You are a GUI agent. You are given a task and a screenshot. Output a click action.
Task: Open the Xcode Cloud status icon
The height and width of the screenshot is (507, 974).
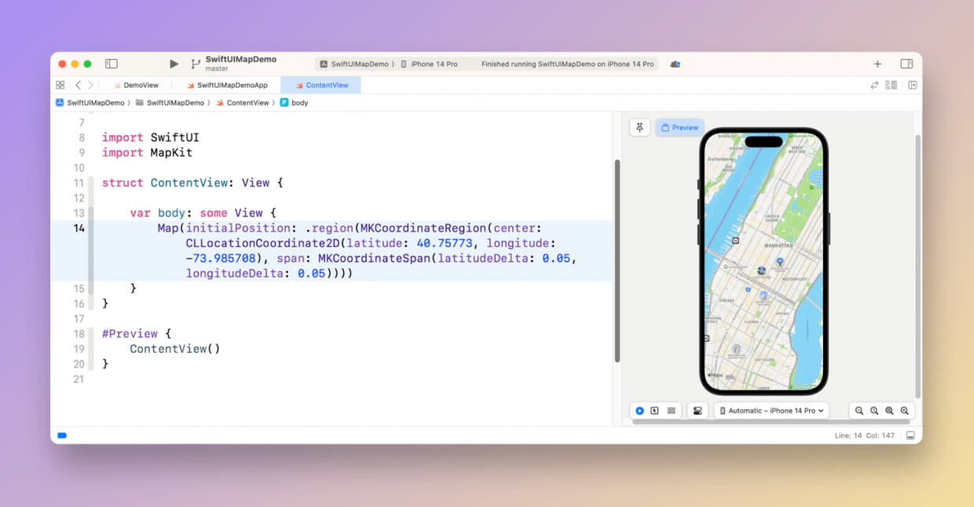click(x=675, y=64)
